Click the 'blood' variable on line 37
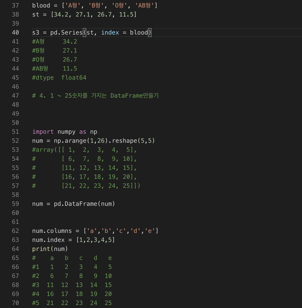The height and width of the screenshot is (308, 302). click(x=41, y=6)
